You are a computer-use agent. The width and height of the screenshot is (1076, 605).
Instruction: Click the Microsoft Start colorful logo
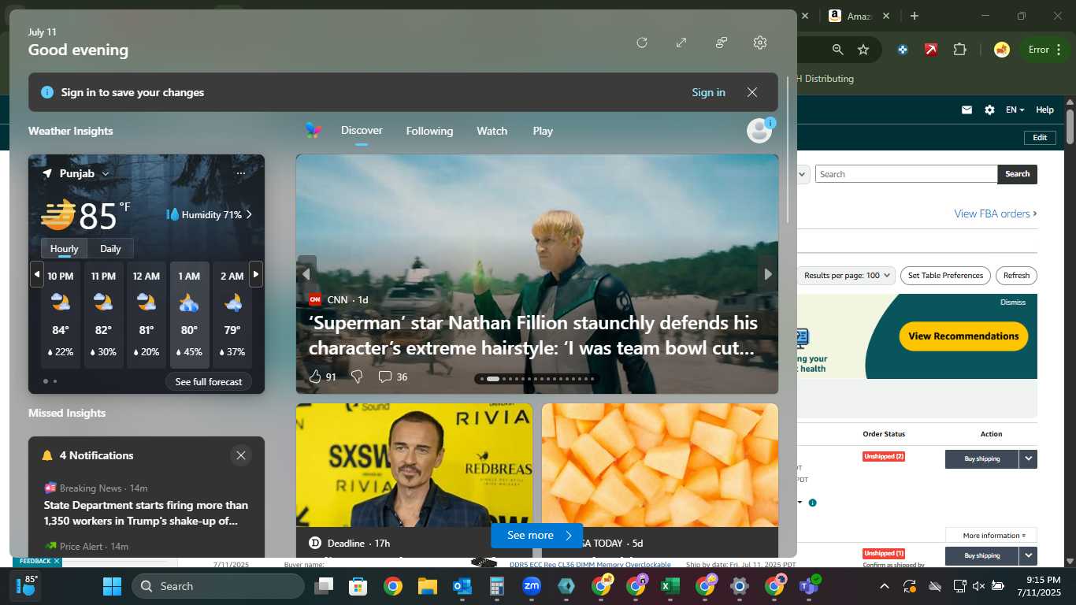pos(314,131)
